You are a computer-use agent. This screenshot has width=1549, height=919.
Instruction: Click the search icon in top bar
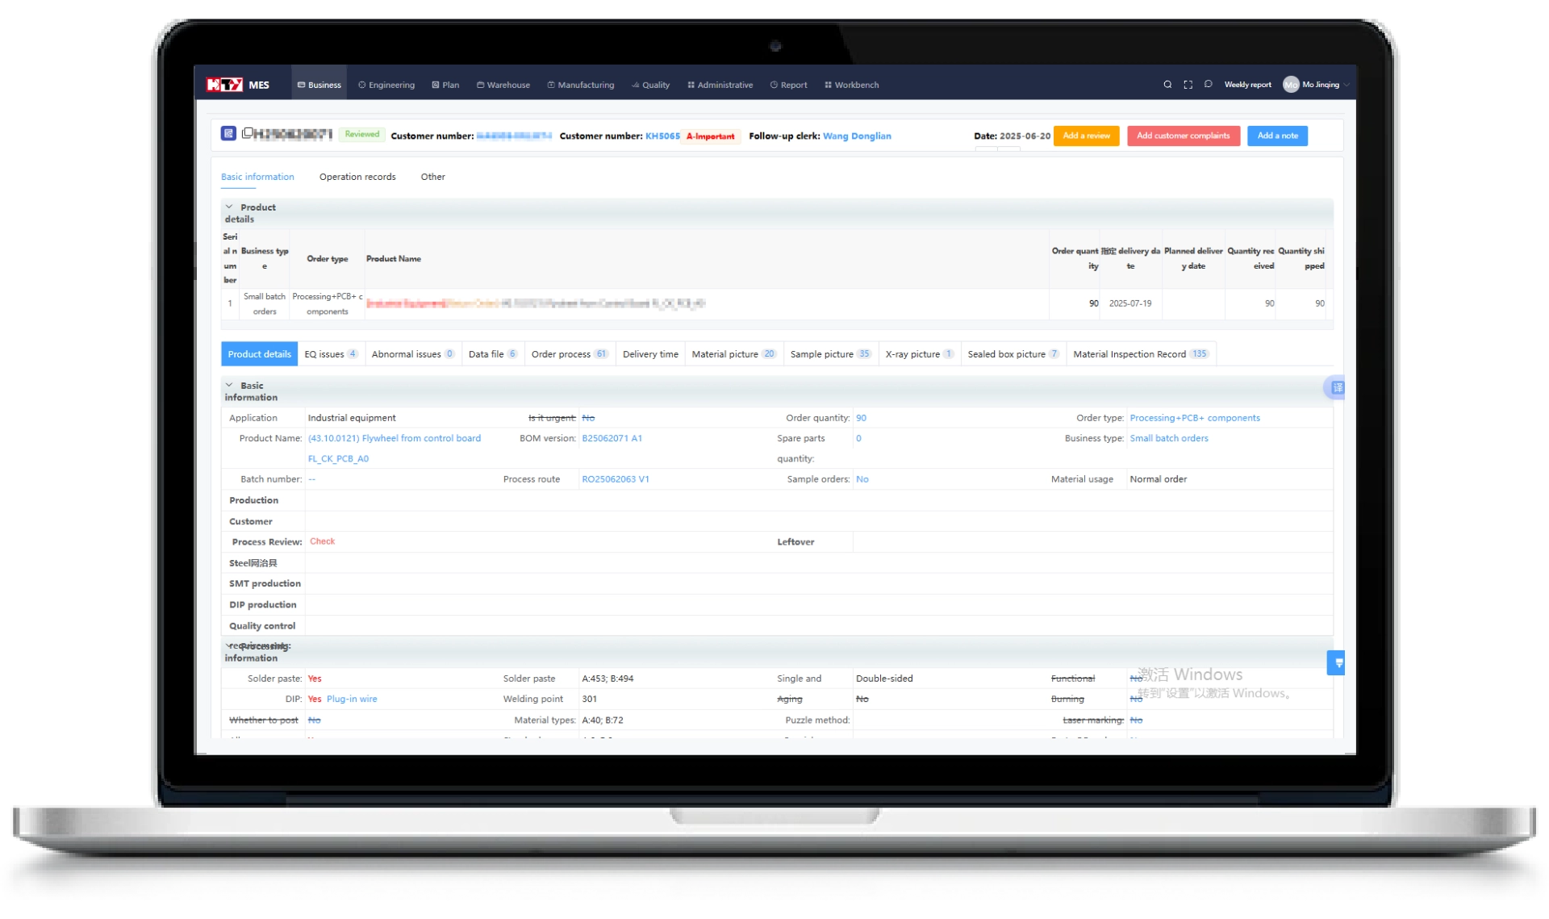[1167, 85]
